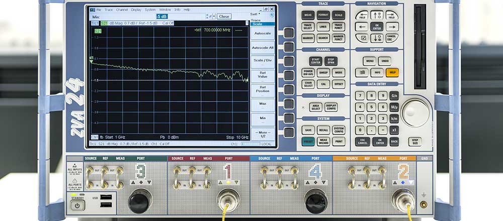Screen dimensions: 503x221
Task: Select the FORMAT hardkey
Action: click(x=323, y=15)
